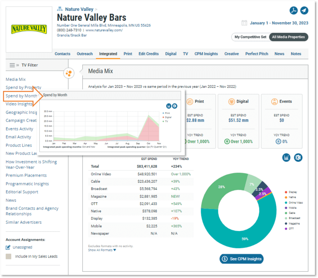318x278 pixels.
Task: Click the orange dots circle icon
Action: click(x=69, y=73)
